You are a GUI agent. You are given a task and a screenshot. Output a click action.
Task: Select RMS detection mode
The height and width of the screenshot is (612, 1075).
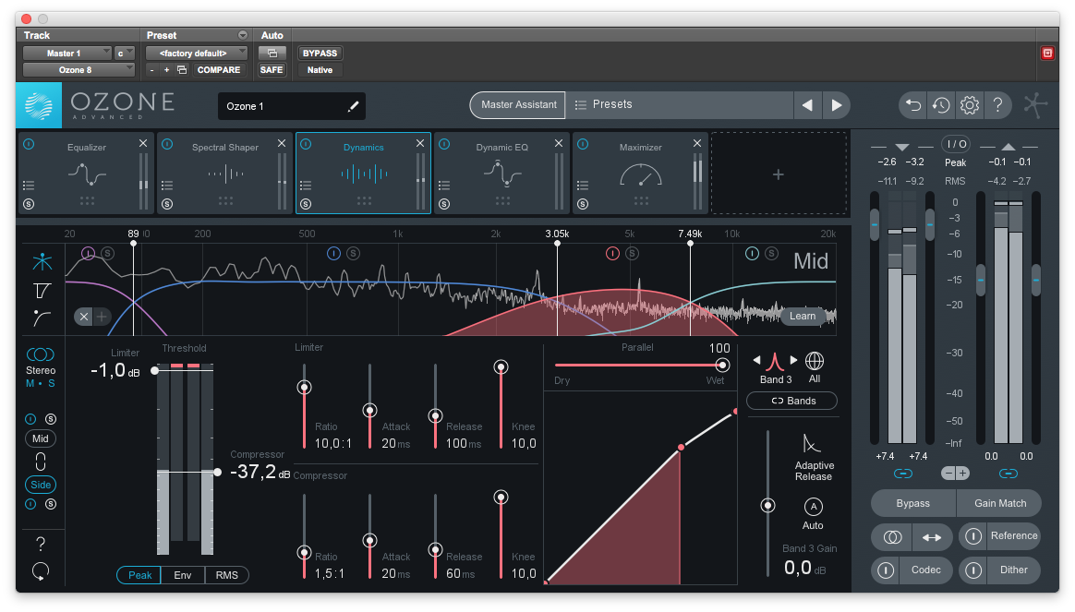pos(227,575)
